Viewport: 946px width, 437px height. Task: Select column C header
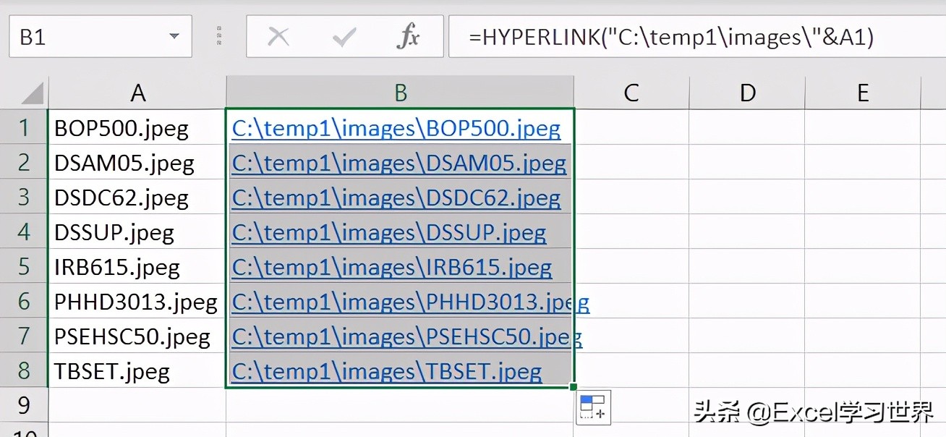631,93
